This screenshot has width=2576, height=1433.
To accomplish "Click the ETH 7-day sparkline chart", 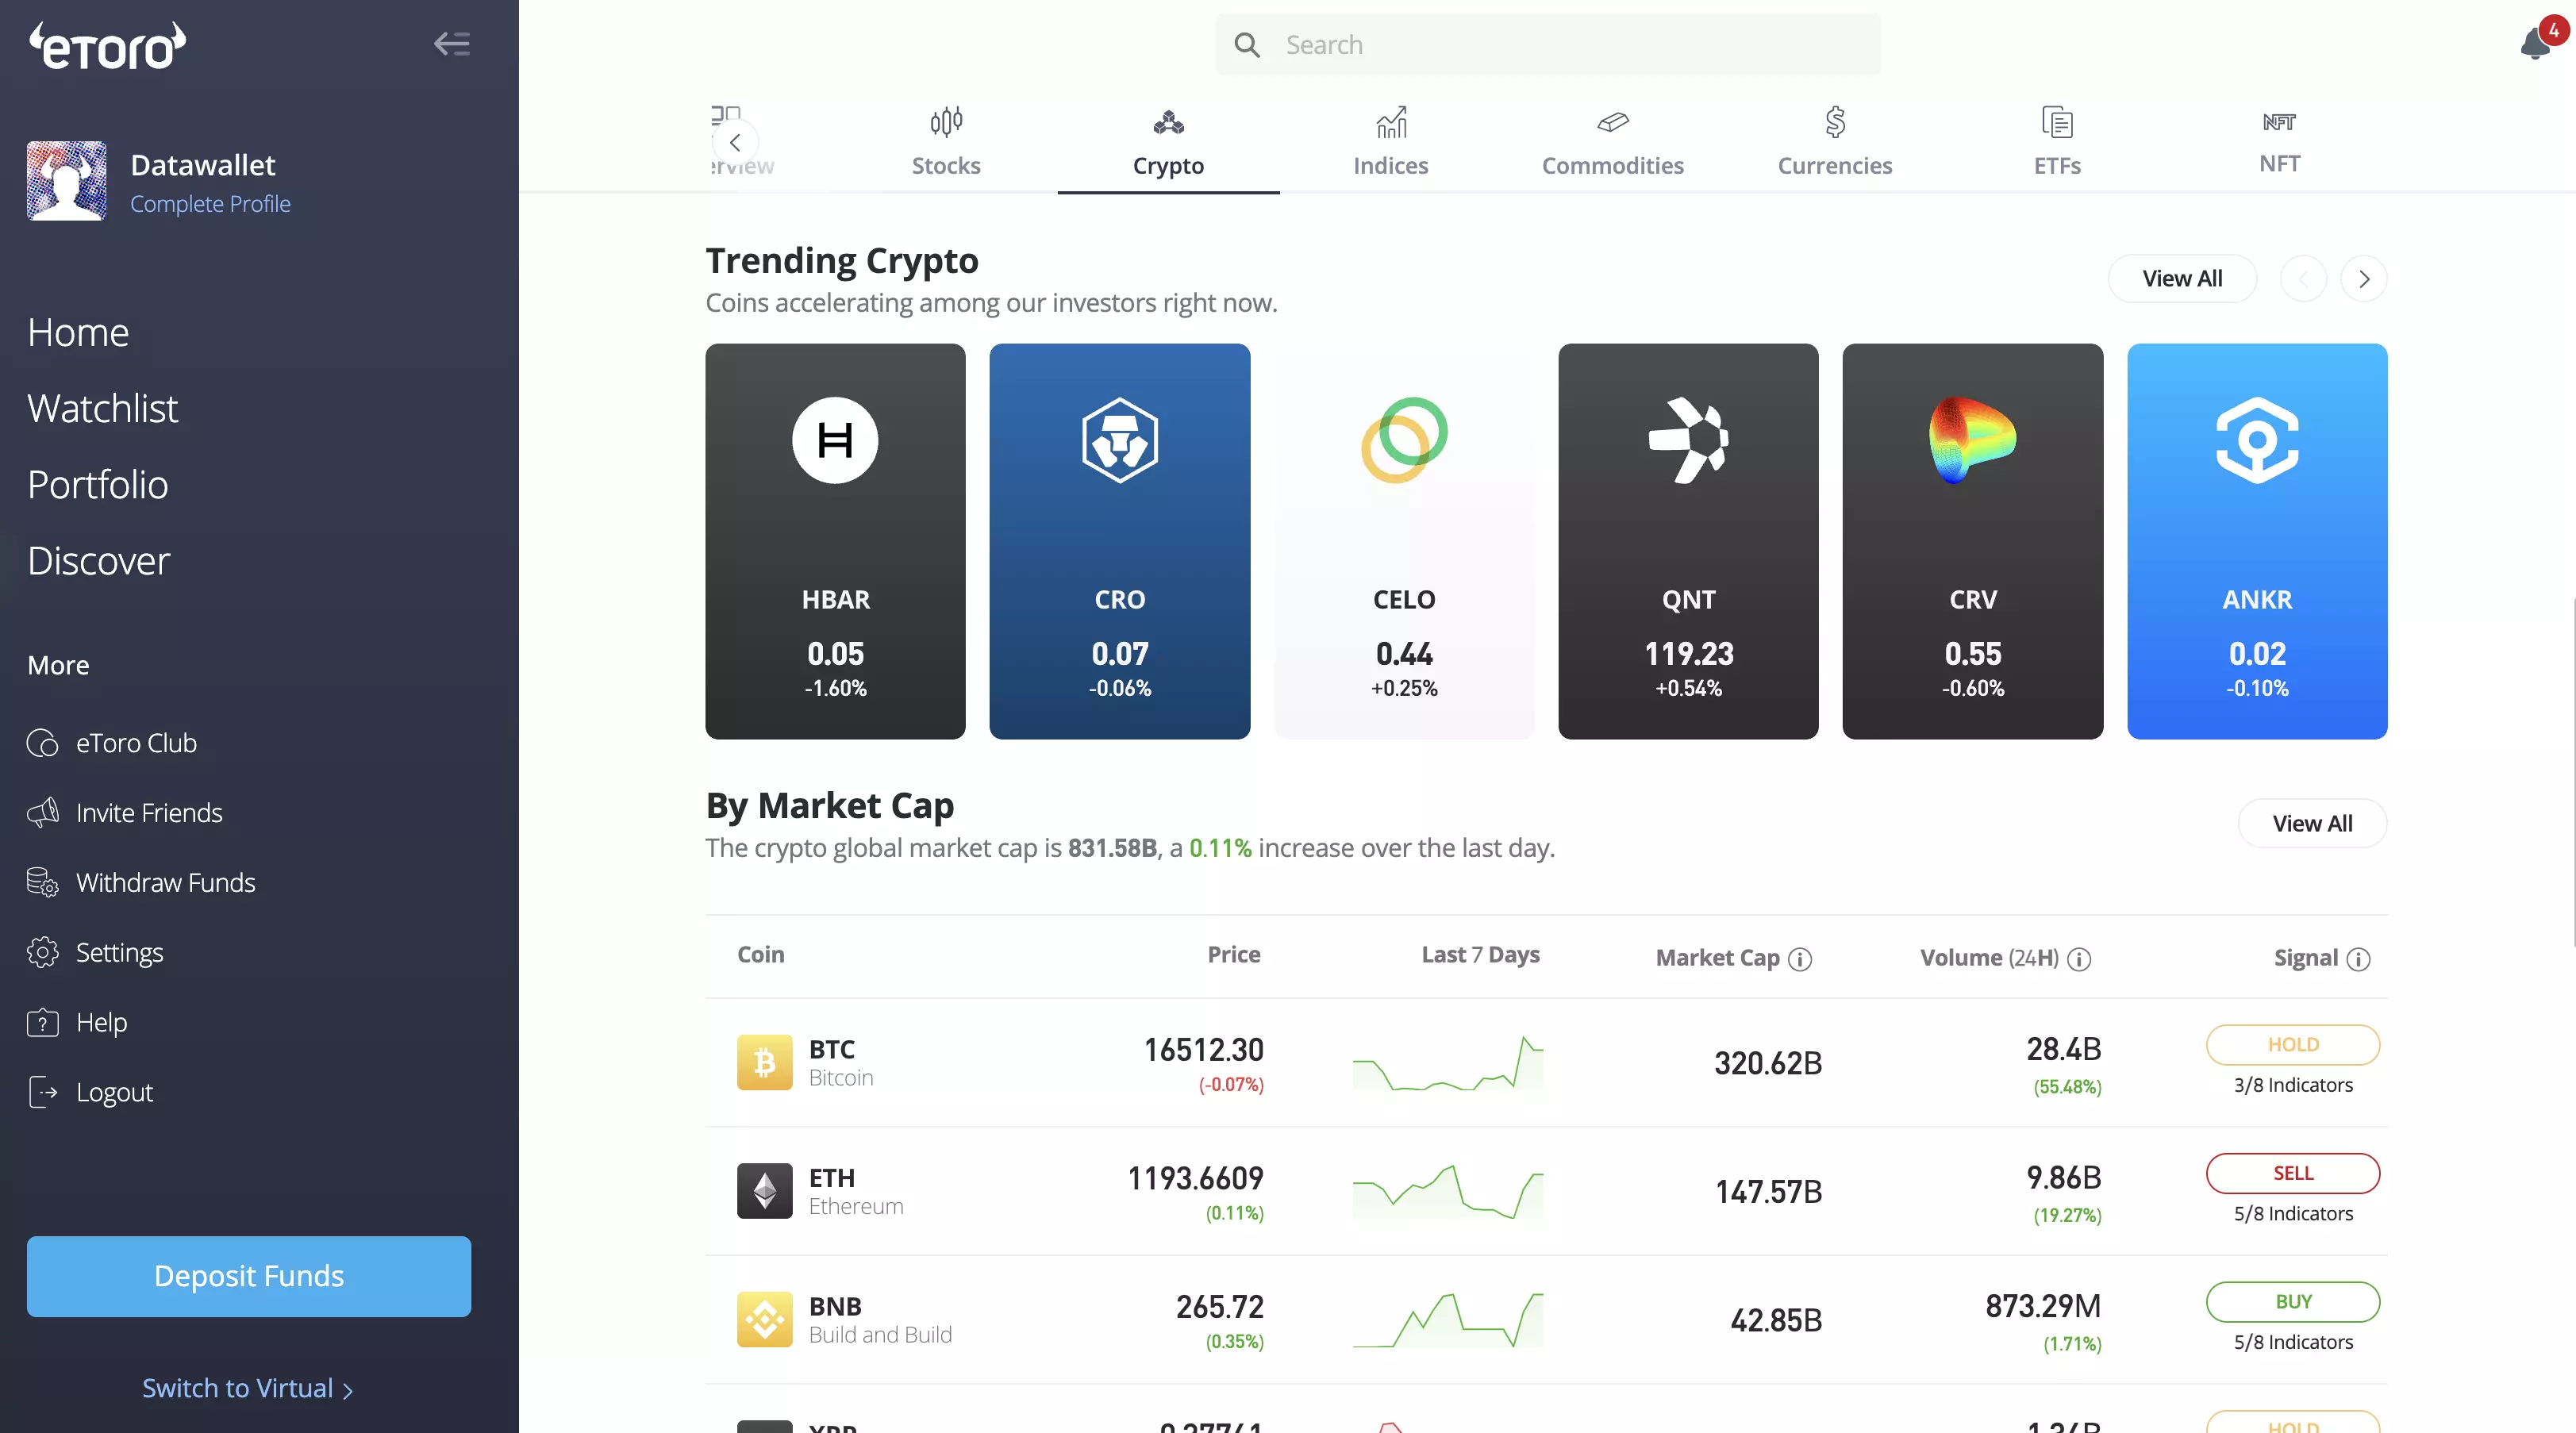I will tap(1448, 1192).
